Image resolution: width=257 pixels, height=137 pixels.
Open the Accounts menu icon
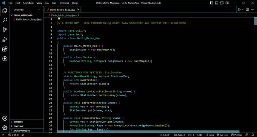(x=5, y=118)
